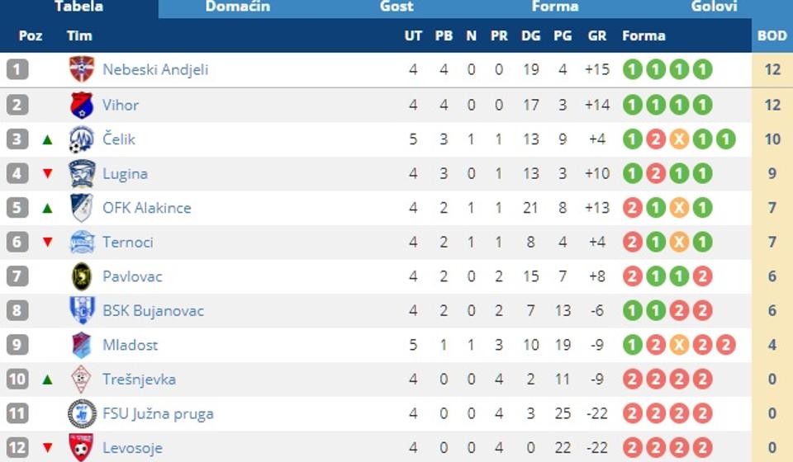
Task: Select the Forma tab
Action: pos(555,7)
